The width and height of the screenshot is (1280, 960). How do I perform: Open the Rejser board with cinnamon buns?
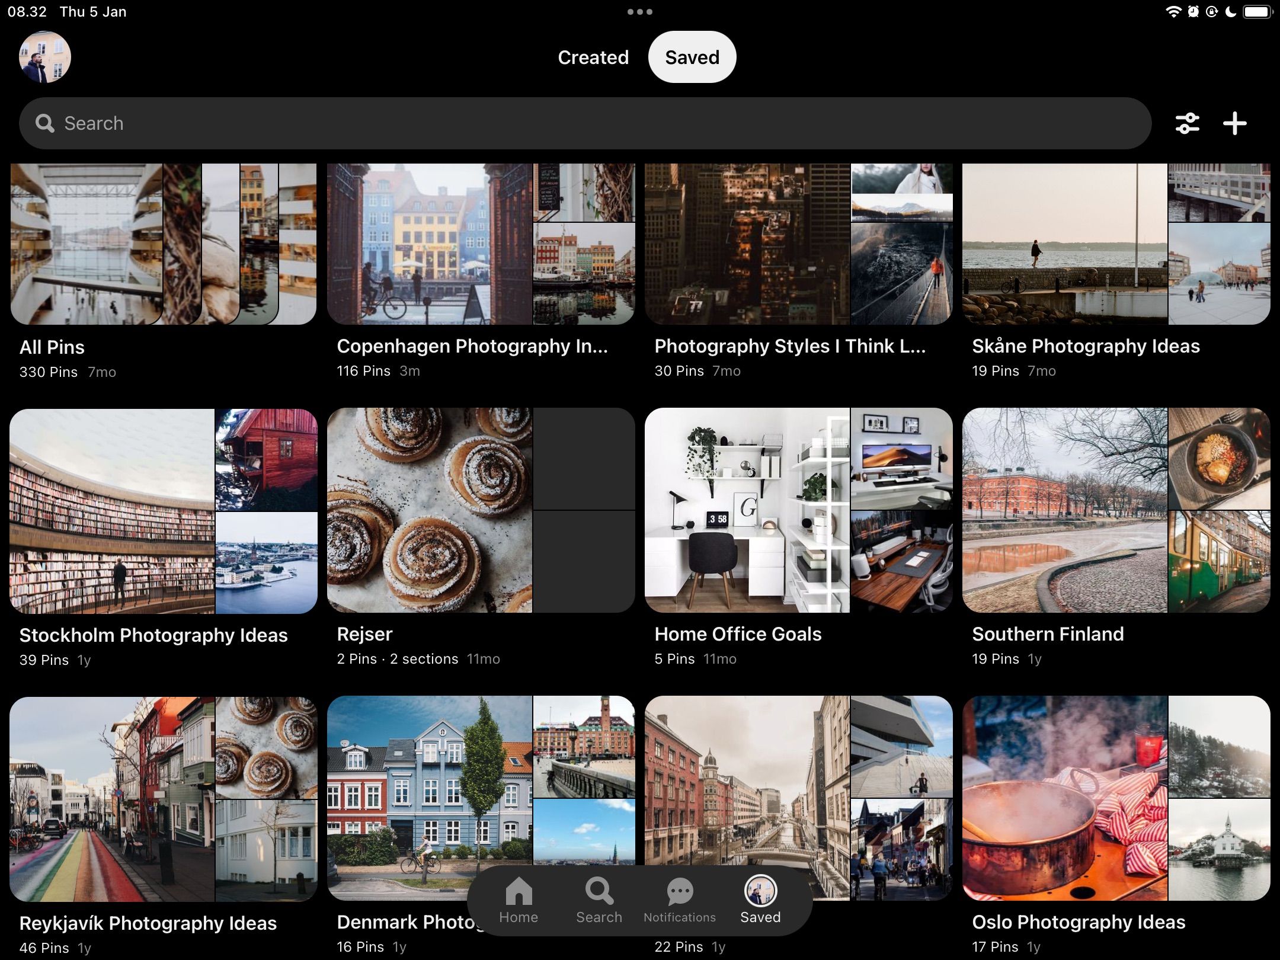coord(481,510)
